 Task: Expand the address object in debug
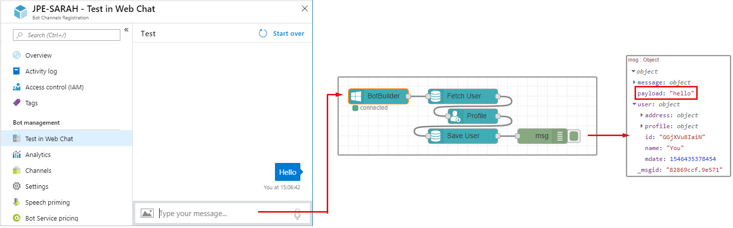641,115
